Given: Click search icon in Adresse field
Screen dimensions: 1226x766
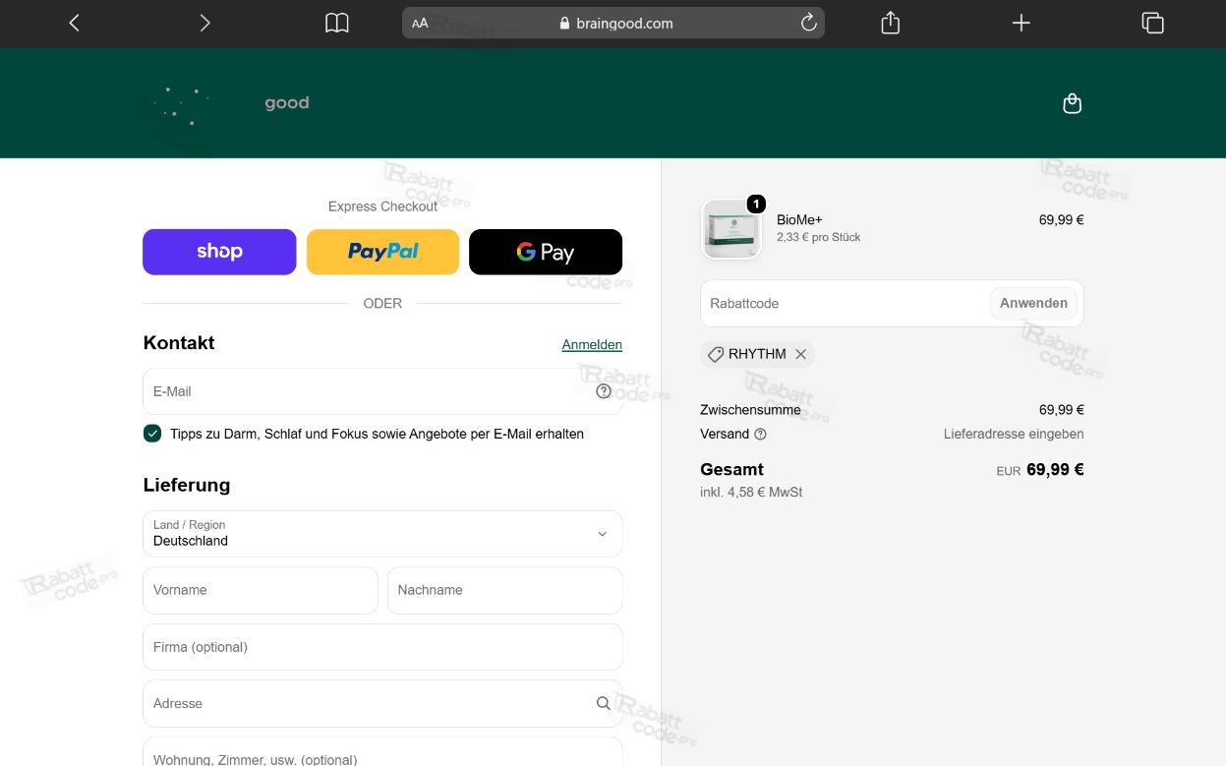Looking at the screenshot, I should point(604,703).
